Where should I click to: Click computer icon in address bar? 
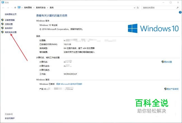coord(19,8)
